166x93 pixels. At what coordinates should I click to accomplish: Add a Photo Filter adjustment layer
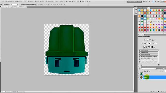point(153,44)
